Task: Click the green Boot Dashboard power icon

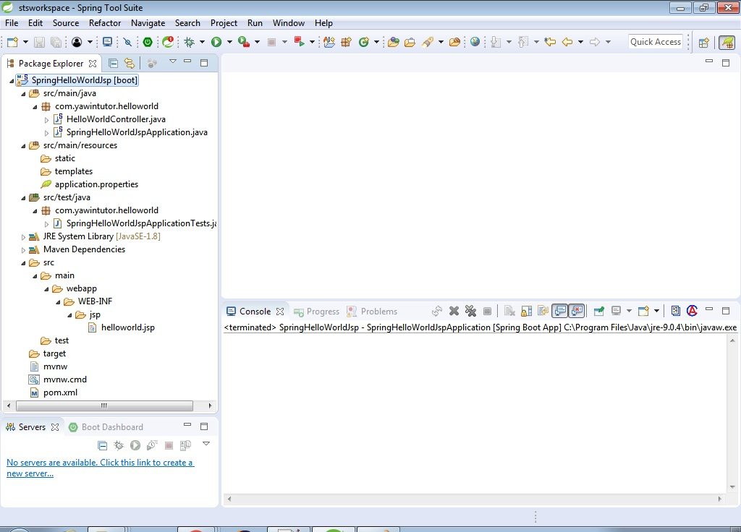Action: tap(148, 42)
